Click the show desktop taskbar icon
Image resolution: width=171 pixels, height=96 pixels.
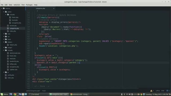tap(11, 94)
